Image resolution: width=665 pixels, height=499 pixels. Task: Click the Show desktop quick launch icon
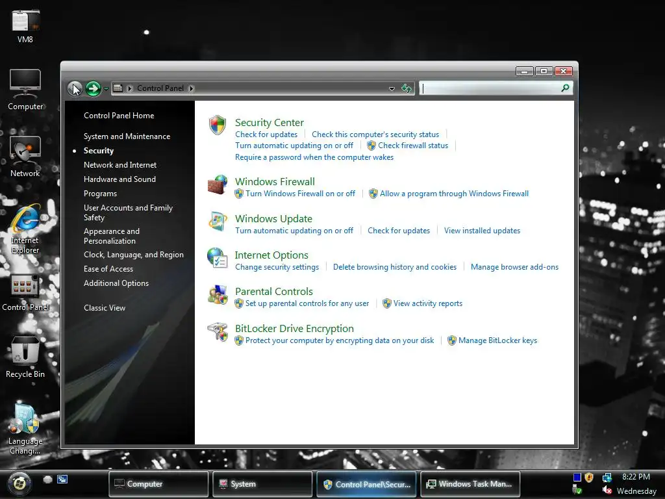pos(47,480)
